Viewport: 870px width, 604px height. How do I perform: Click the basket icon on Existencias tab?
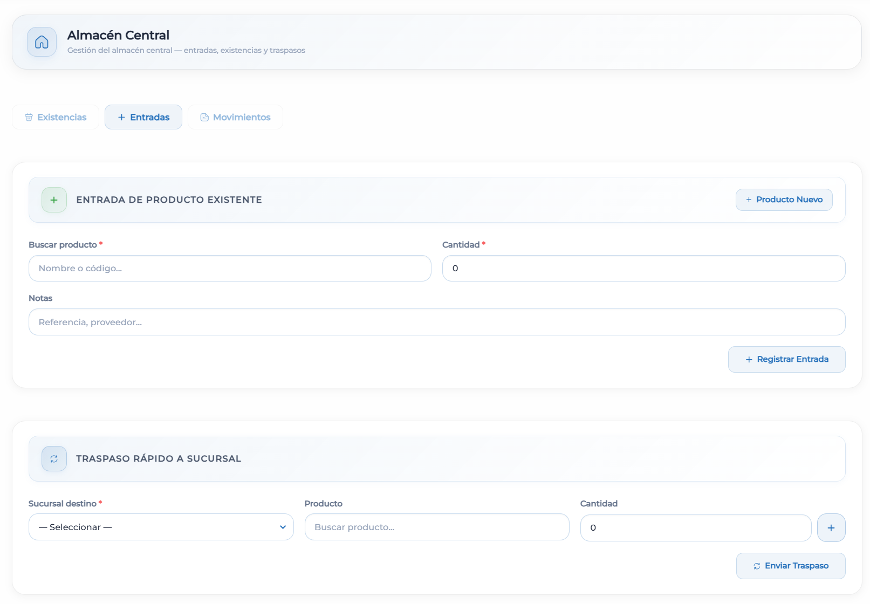(x=29, y=118)
